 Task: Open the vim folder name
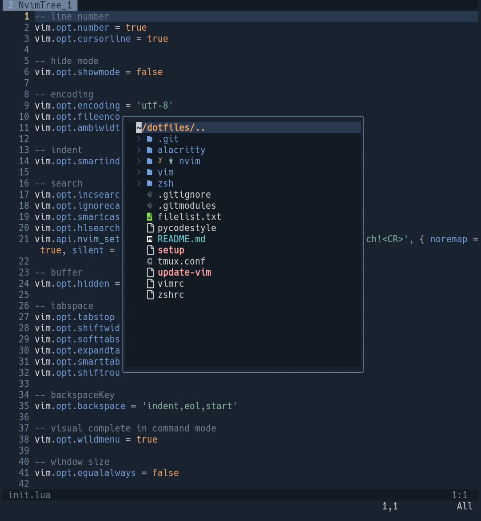coord(166,172)
